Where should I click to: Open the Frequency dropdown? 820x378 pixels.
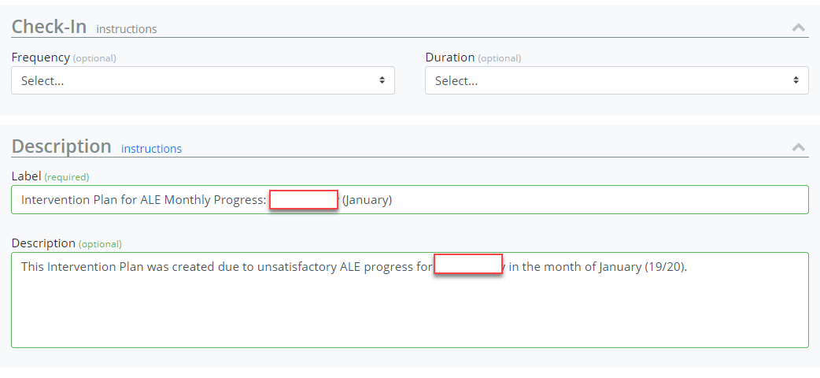coord(202,80)
